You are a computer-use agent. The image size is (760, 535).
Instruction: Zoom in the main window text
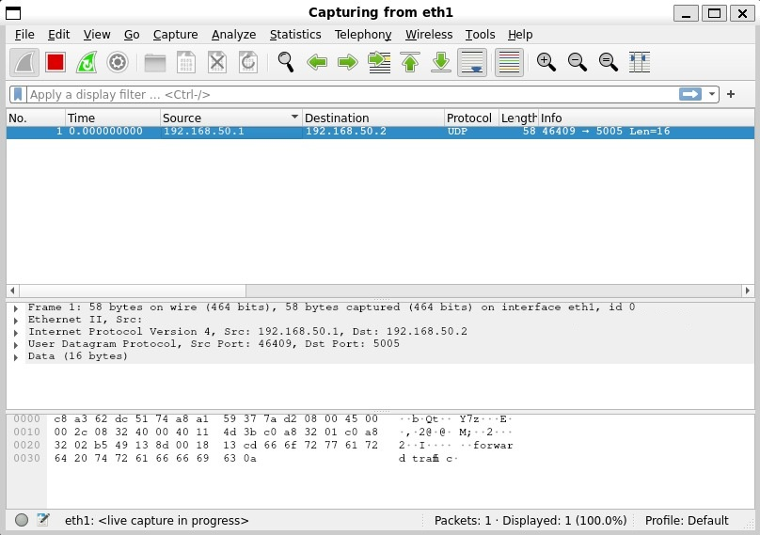point(546,62)
